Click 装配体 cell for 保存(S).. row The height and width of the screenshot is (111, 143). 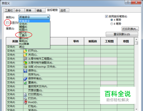pos(92,71)
